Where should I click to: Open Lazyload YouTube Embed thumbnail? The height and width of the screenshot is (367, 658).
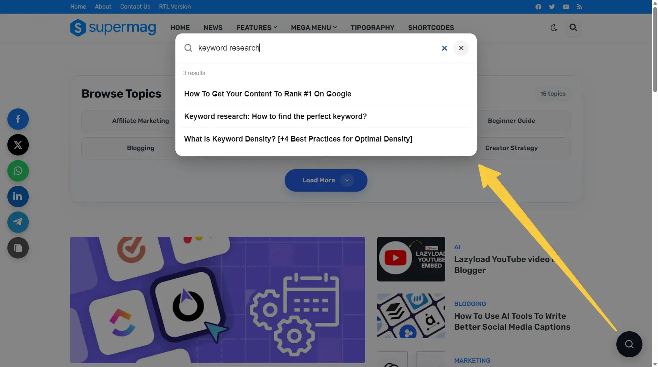coord(411,259)
